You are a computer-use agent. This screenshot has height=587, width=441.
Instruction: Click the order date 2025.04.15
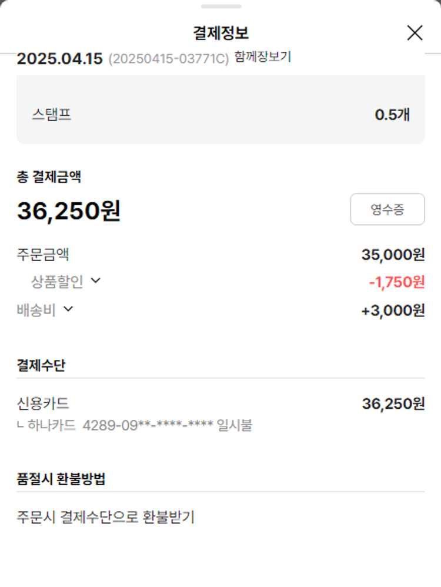60,59
